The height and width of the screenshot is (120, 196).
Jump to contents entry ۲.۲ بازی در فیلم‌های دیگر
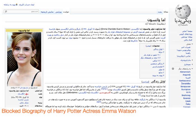tap(151, 58)
